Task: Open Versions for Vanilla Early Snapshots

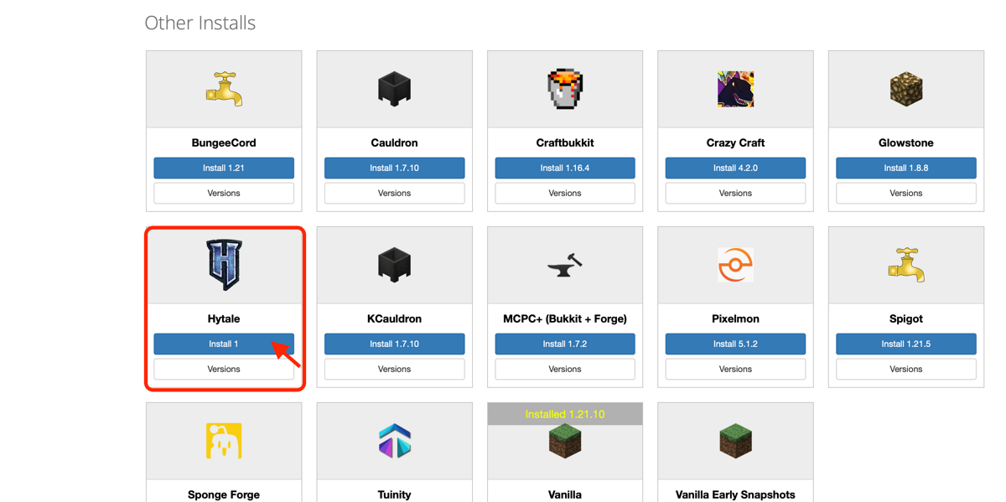Action: click(735, 501)
